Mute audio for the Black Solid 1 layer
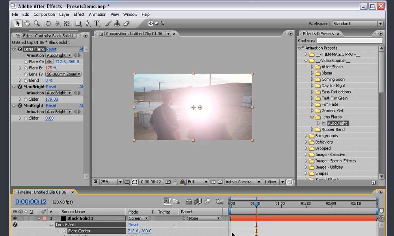 pyautogui.click(x=20, y=218)
